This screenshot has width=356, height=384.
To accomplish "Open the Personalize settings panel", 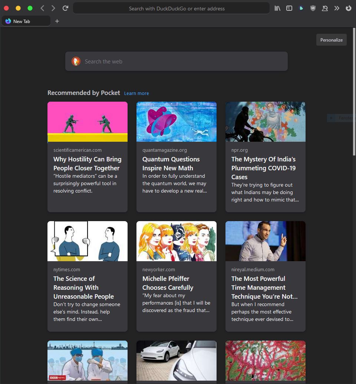I will (331, 40).
